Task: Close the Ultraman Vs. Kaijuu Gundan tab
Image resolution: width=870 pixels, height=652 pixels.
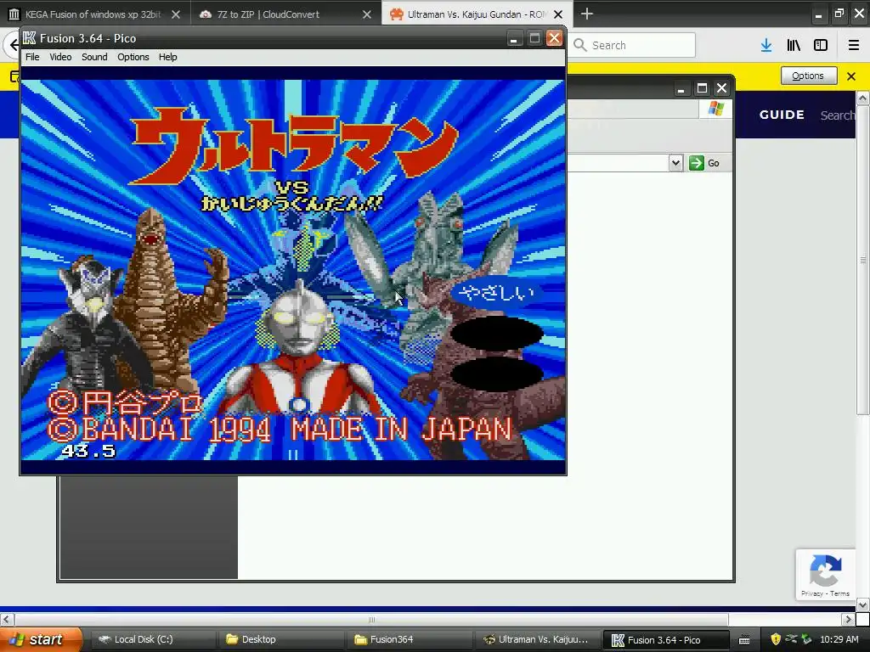Action: (x=558, y=14)
